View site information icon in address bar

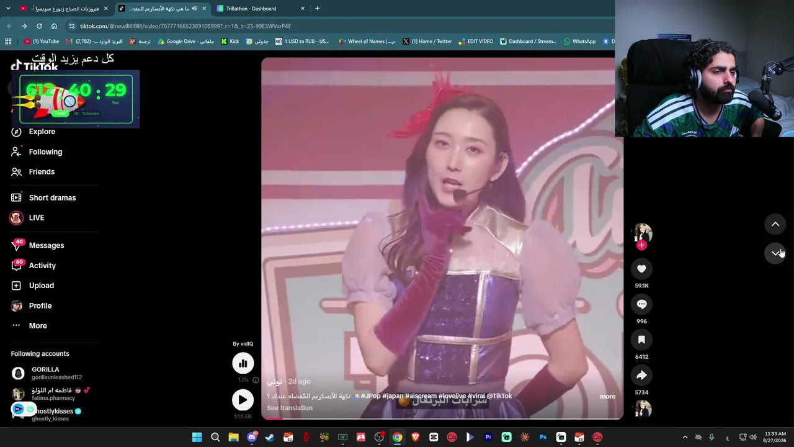[x=72, y=26]
